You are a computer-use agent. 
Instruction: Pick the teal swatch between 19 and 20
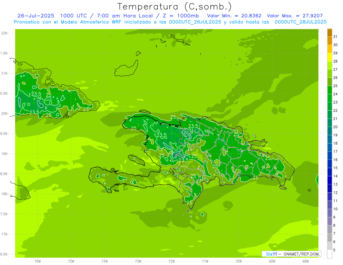pos(330,131)
